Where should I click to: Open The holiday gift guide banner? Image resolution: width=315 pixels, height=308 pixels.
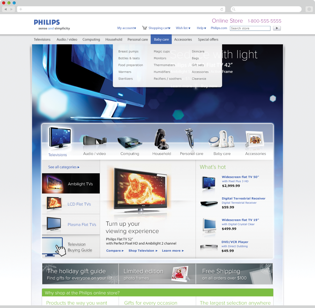point(80,274)
